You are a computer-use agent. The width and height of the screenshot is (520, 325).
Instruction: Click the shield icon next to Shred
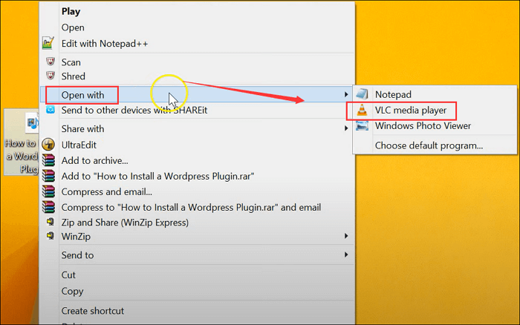50,76
